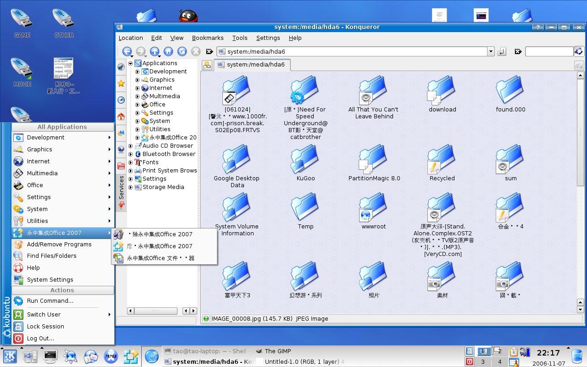Open the OTHER drive desktop icon
This screenshot has width=587, height=367.
[64, 23]
